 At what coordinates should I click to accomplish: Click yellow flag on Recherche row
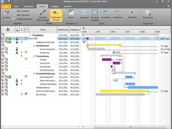tap(26, 52)
